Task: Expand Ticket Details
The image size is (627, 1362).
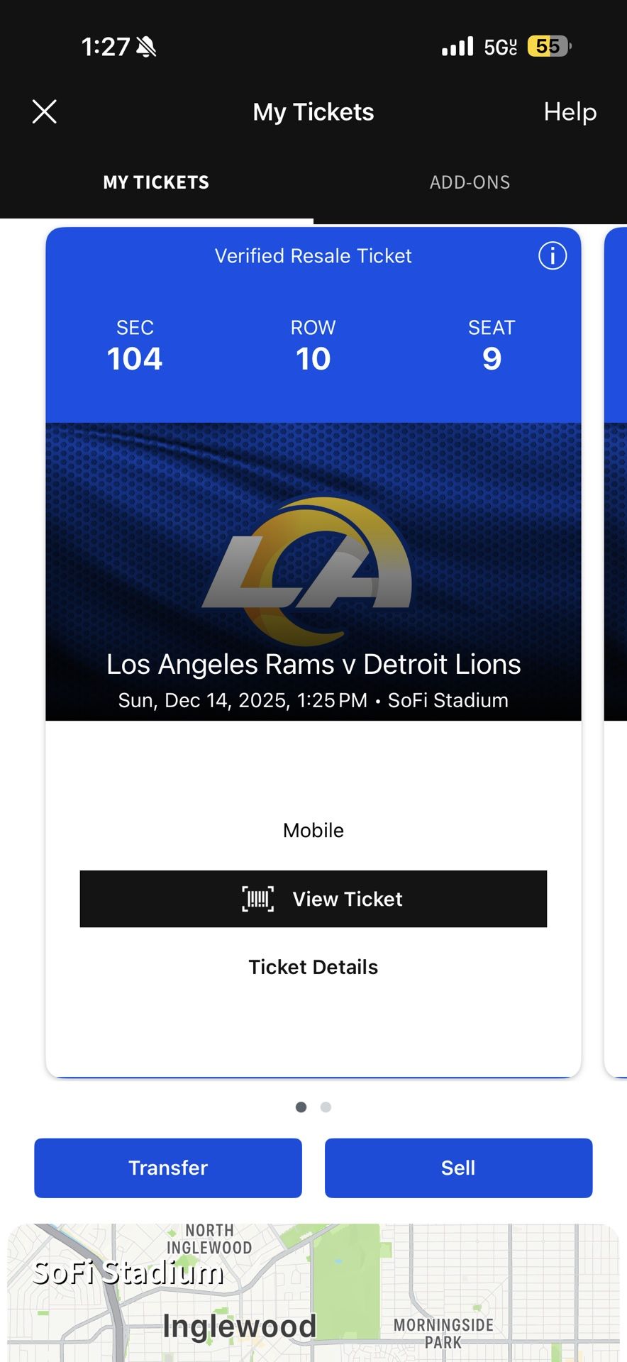Action: coord(313,966)
